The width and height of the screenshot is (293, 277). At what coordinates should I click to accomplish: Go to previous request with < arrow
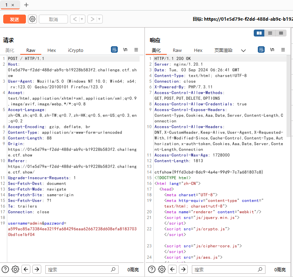point(75,19)
